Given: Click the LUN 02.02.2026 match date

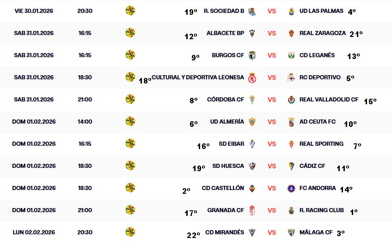Looking at the screenshot, I should pos(34,232).
